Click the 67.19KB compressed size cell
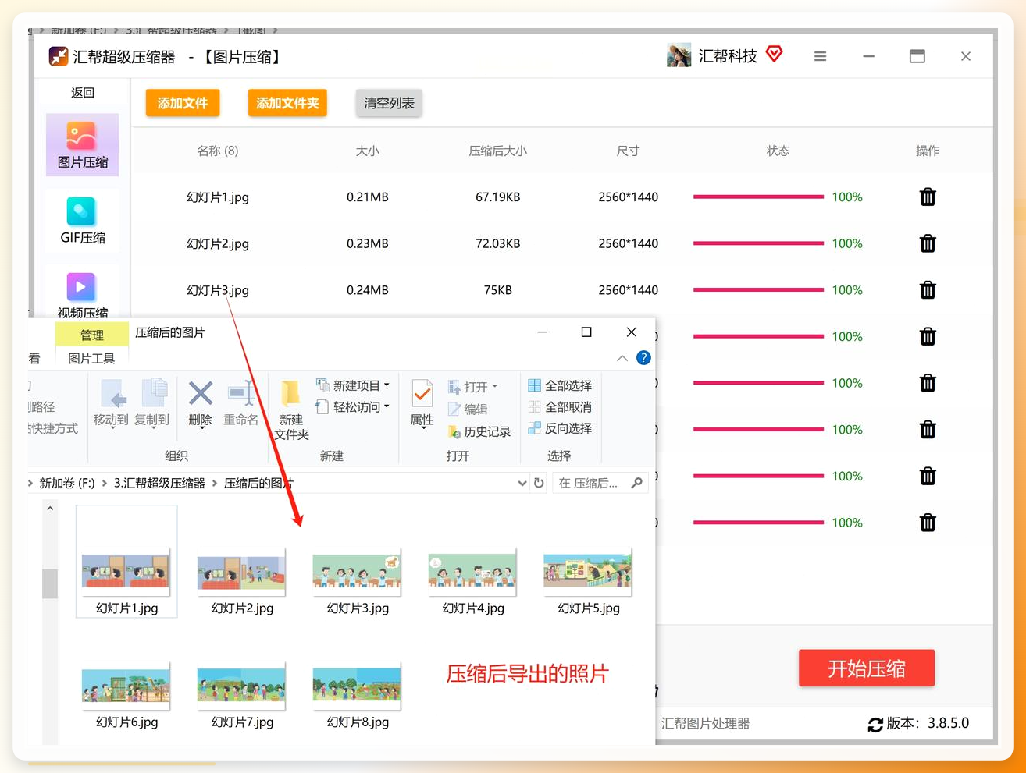The width and height of the screenshot is (1026, 773). 497,197
